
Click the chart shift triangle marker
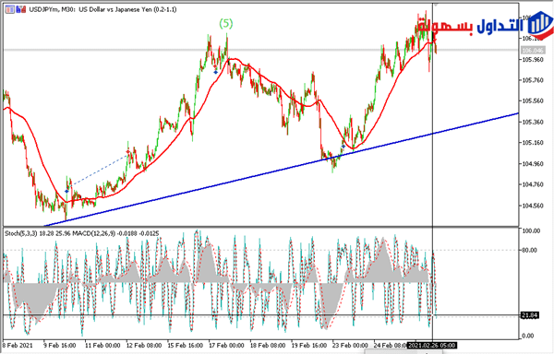(x=436, y=5)
